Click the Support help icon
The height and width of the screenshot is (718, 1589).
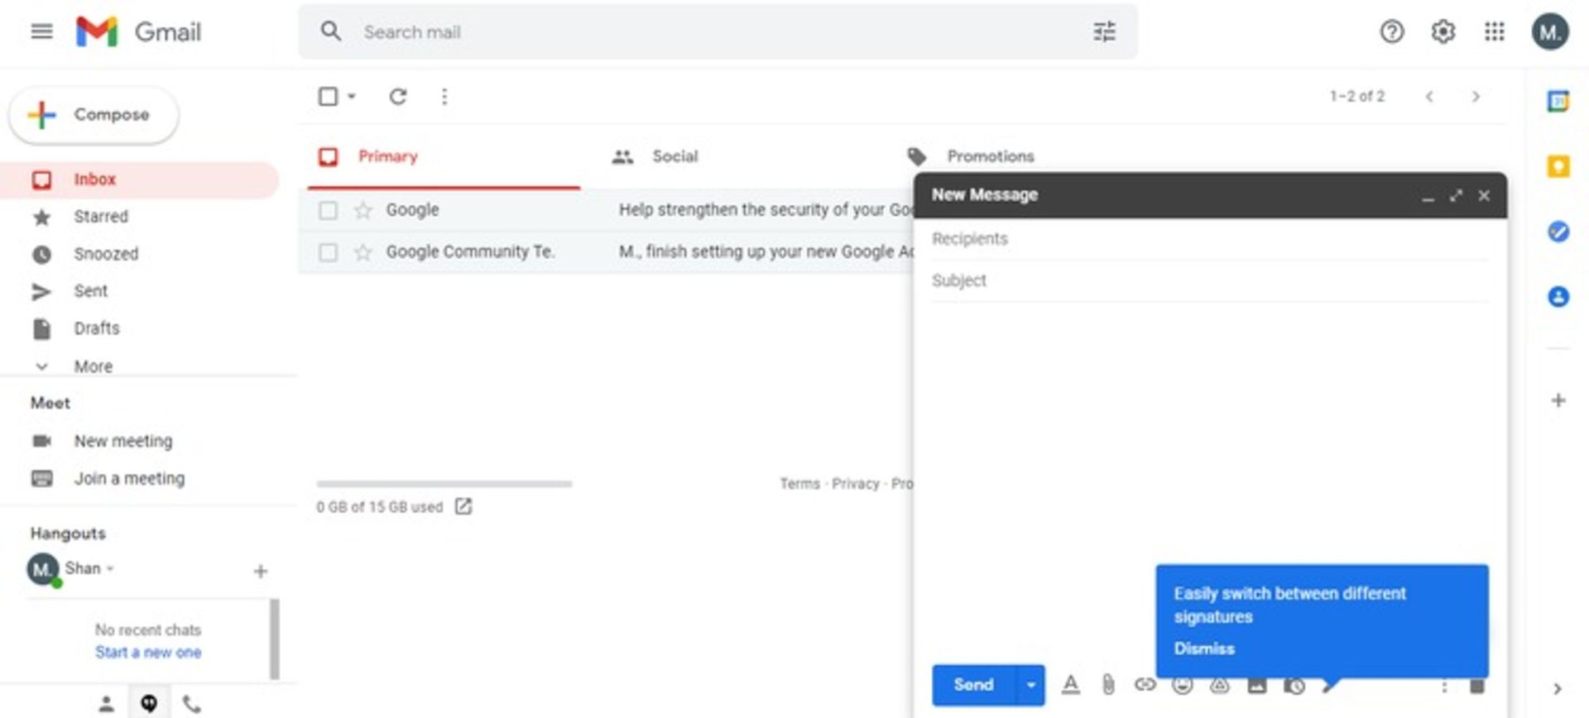1391,32
